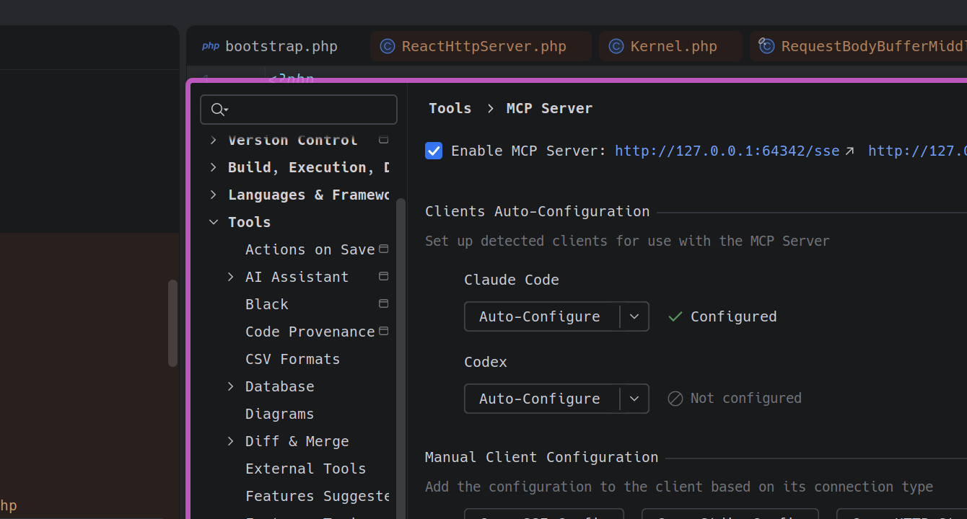The height and width of the screenshot is (519, 967).
Task: Expand the AI Assistant node
Action: point(231,277)
